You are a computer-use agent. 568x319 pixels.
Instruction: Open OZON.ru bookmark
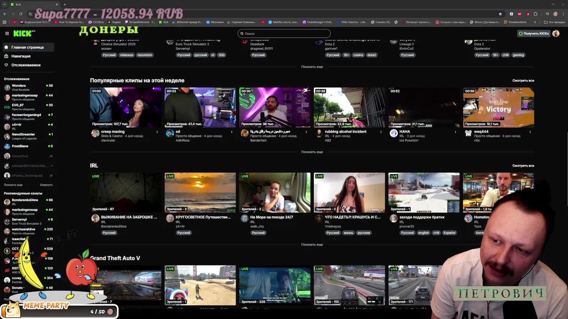pyautogui.click(x=96, y=22)
